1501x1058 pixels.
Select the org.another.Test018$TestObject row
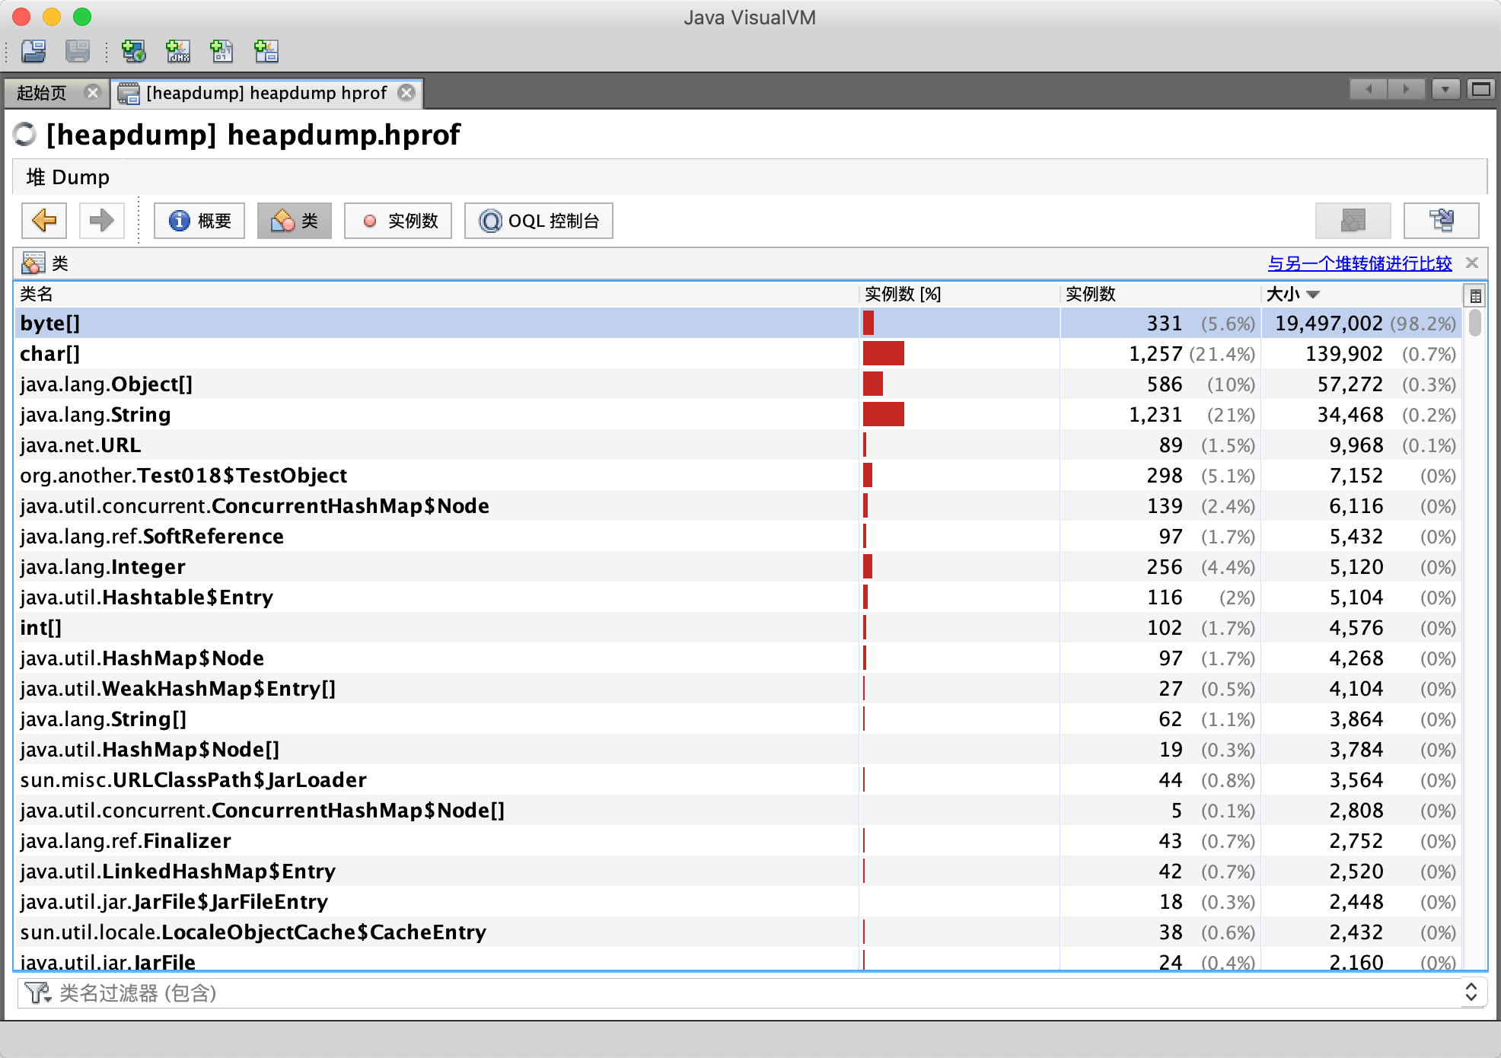click(x=738, y=475)
